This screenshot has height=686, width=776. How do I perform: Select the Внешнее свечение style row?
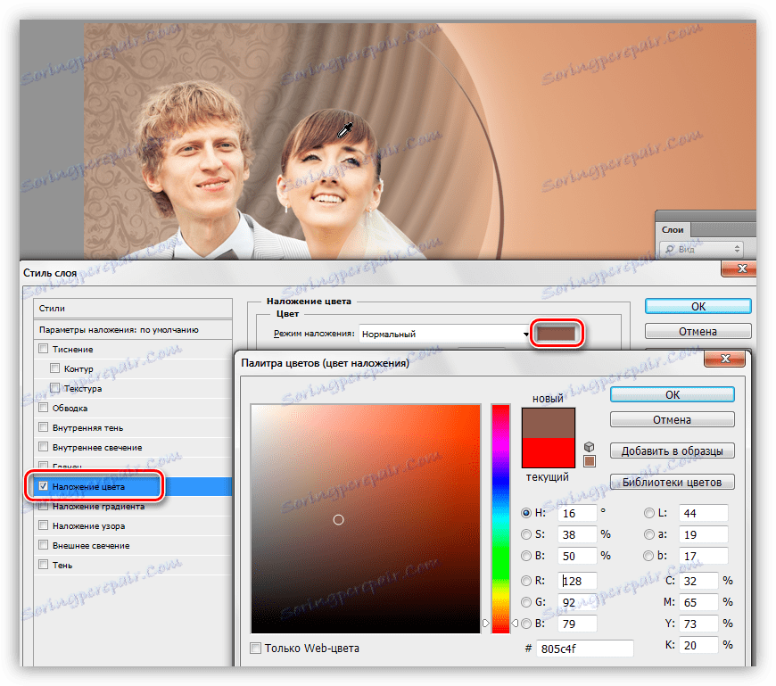tap(133, 545)
